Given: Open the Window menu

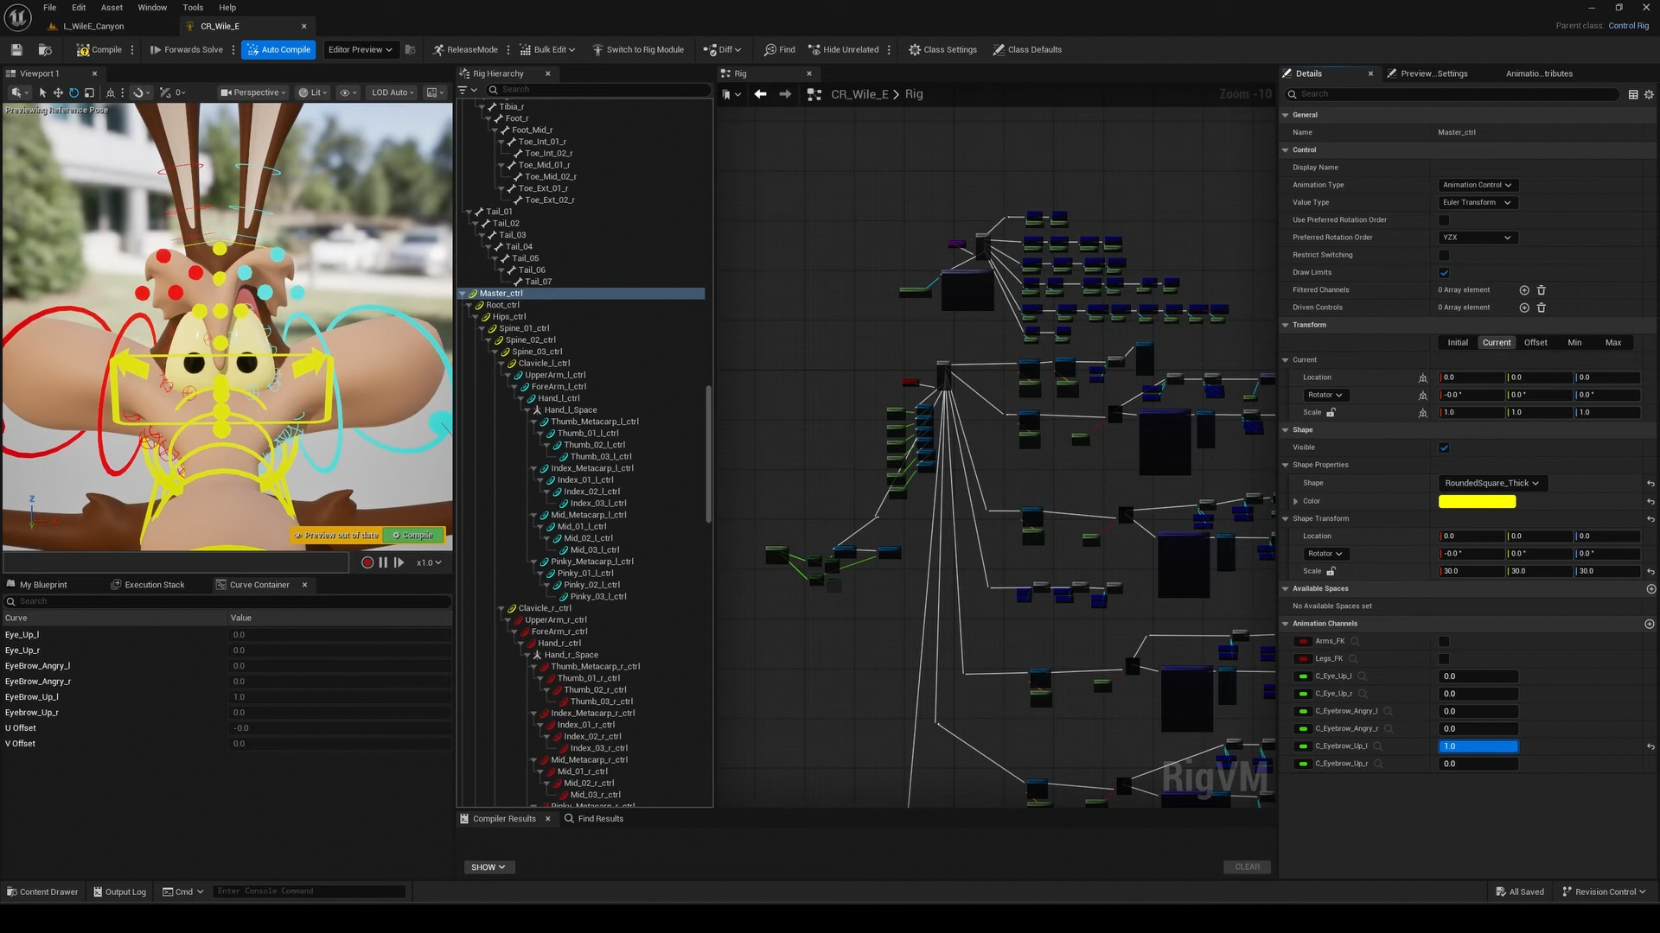Looking at the screenshot, I should (x=152, y=8).
